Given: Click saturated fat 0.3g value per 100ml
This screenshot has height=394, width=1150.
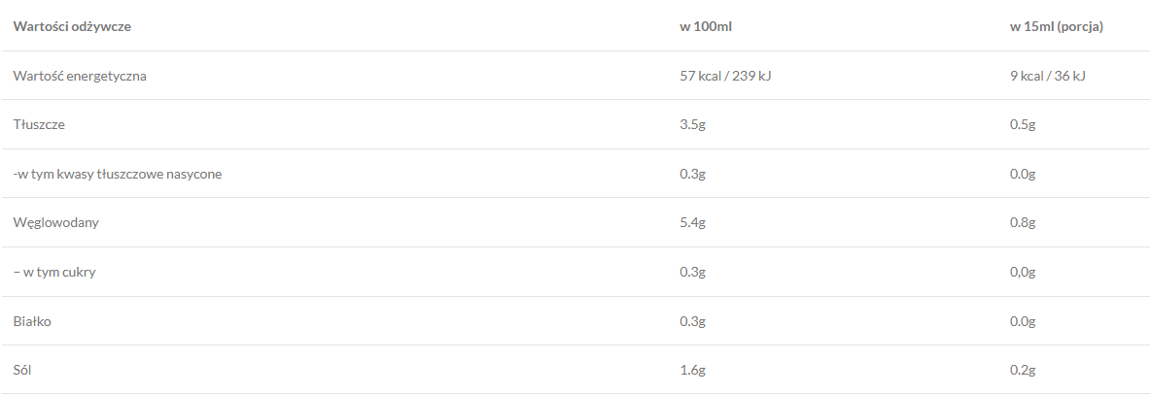Looking at the screenshot, I should [692, 174].
